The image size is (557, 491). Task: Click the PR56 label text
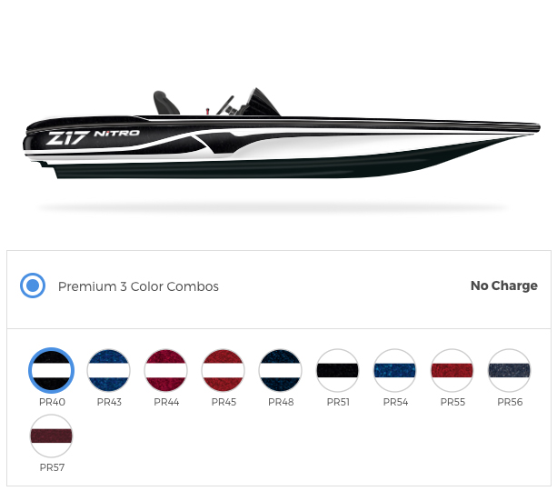510,402
